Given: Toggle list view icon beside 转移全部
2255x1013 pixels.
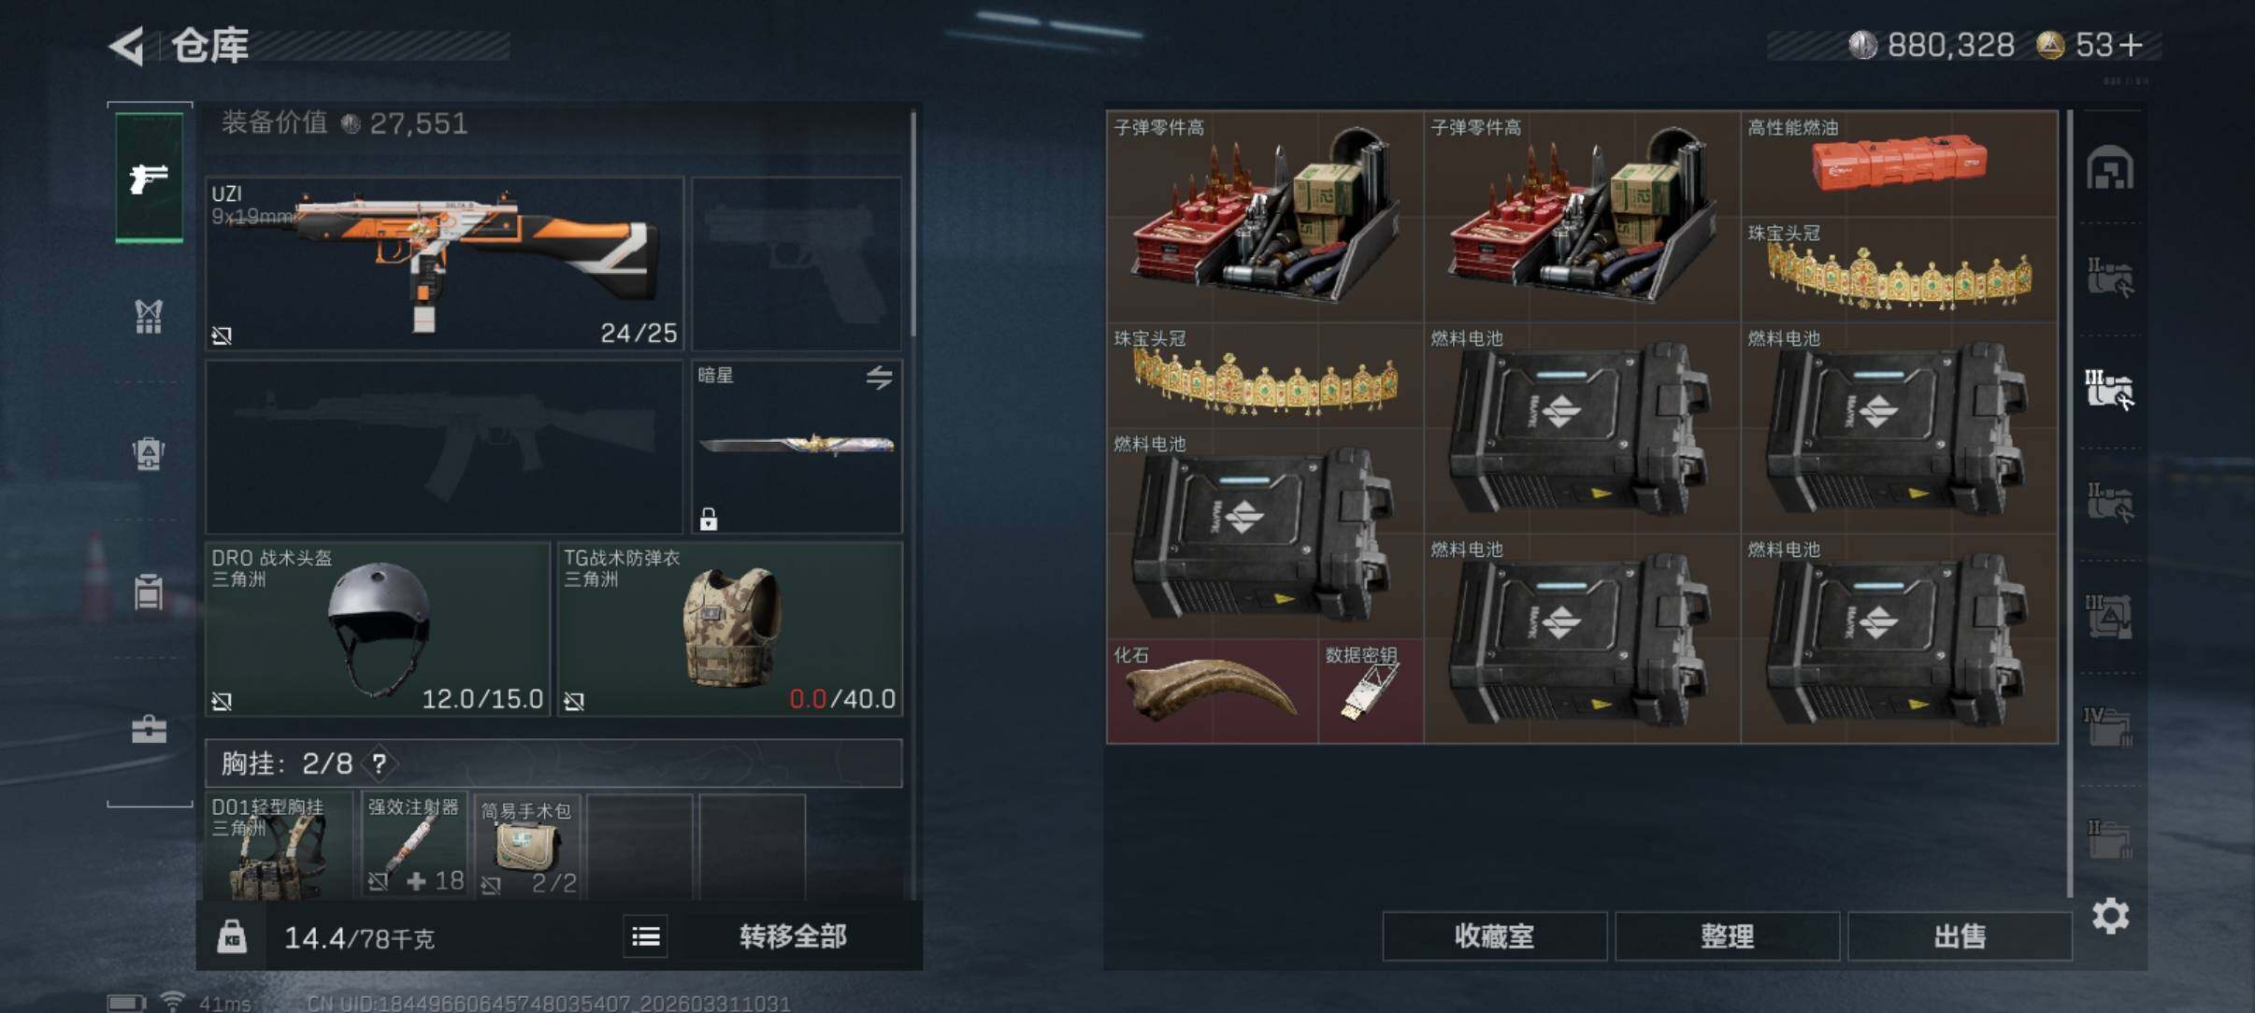Looking at the screenshot, I should click(646, 935).
